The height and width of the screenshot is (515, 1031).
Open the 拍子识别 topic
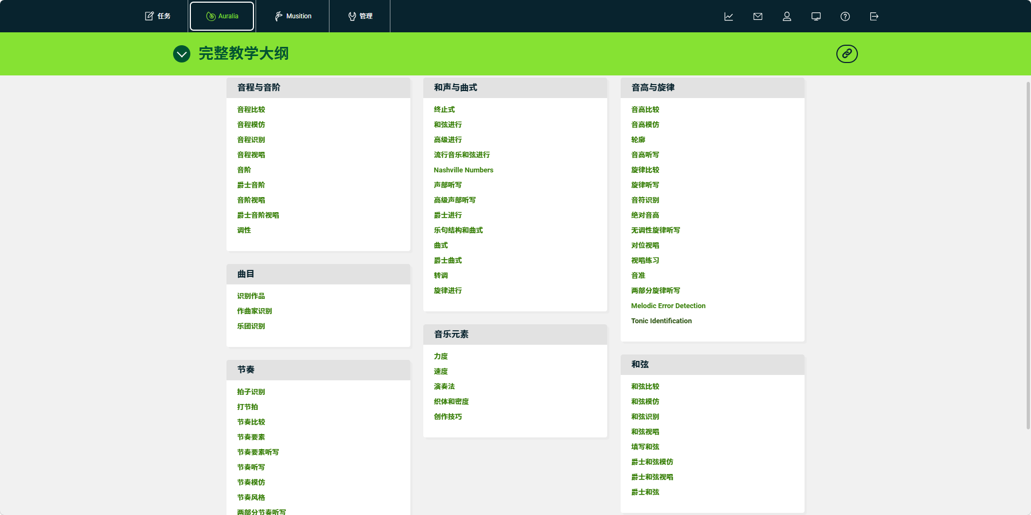coord(251,392)
